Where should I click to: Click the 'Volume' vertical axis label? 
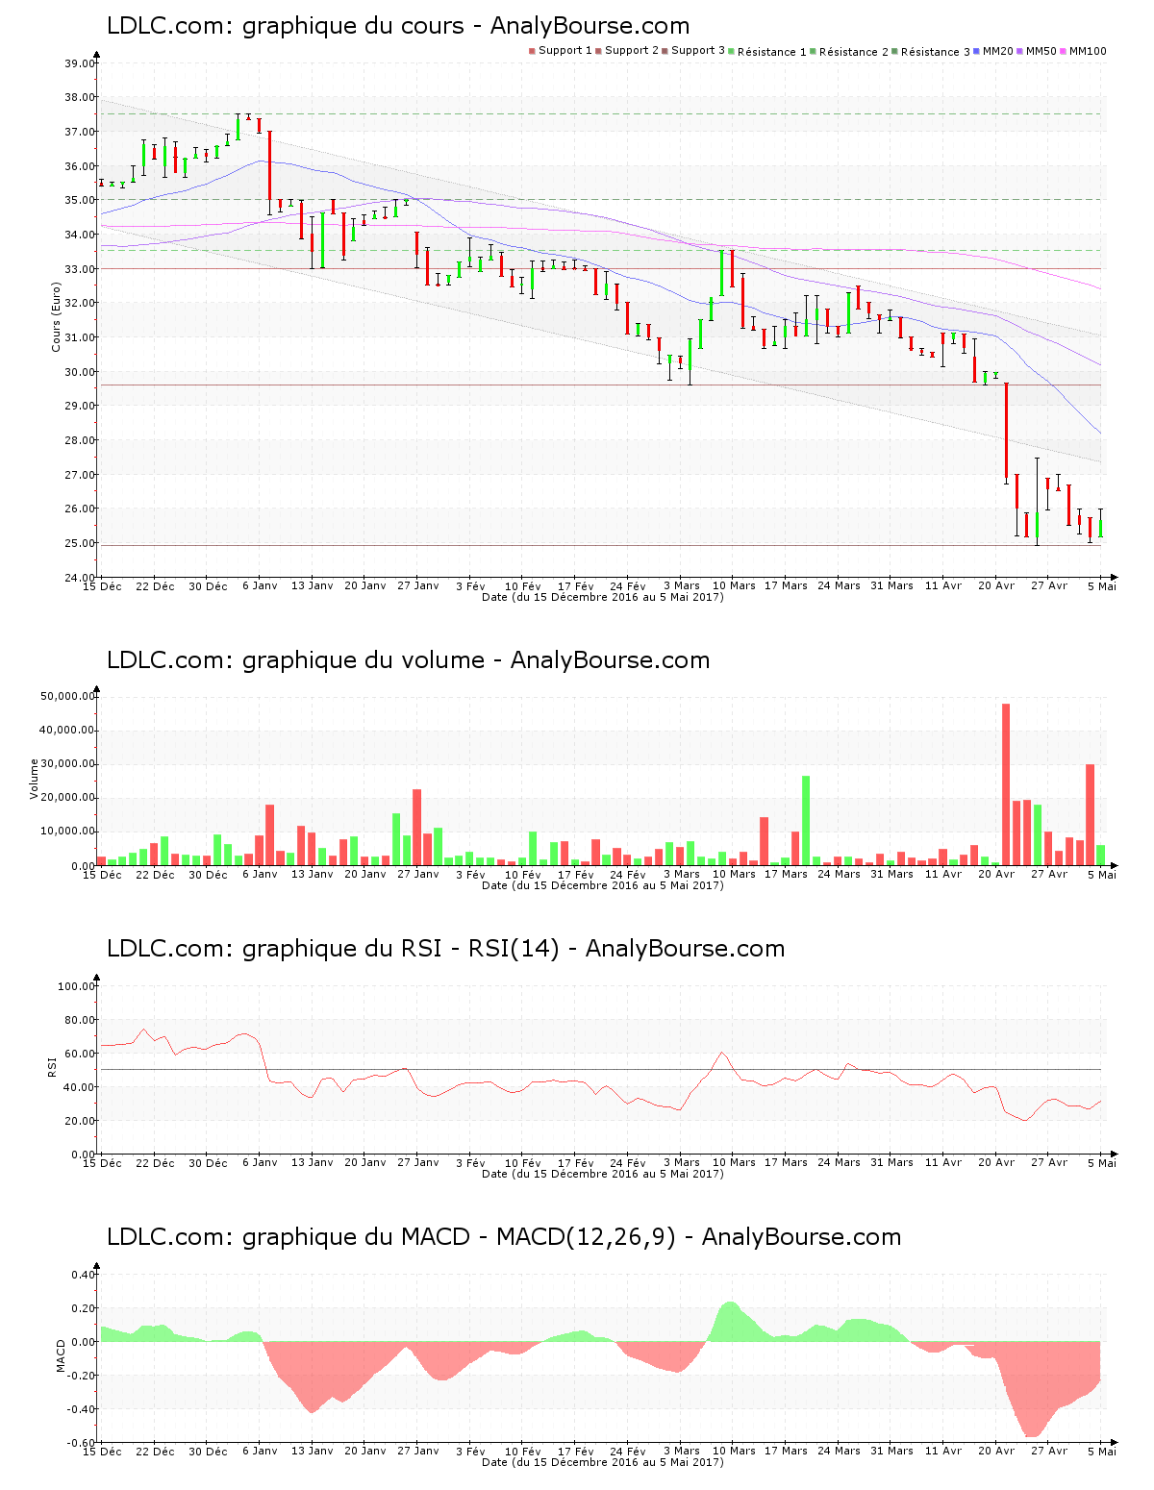[x=35, y=779]
